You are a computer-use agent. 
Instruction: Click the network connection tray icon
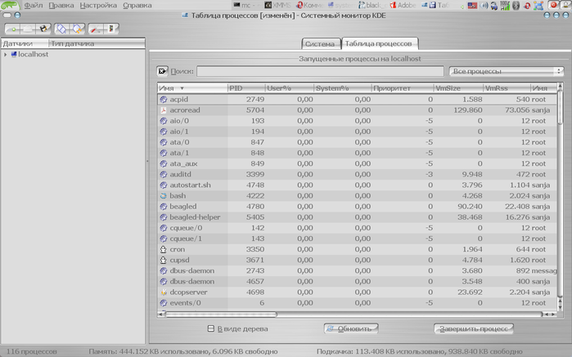[538, 6]
